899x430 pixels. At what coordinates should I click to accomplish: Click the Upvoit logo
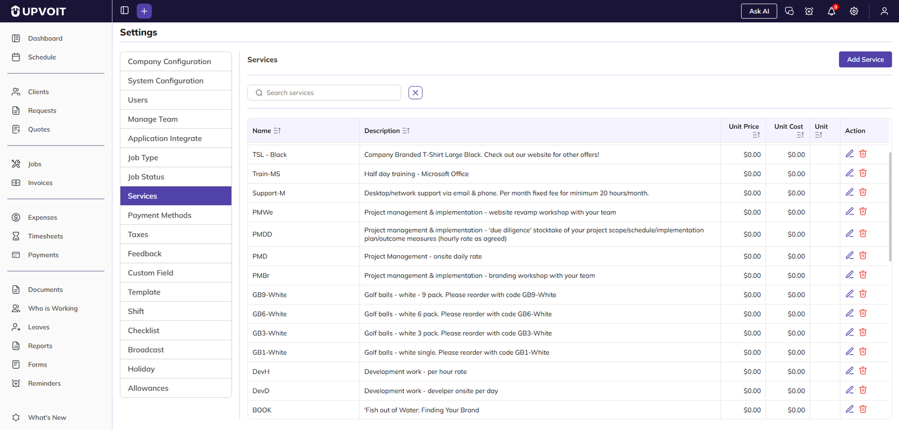pos(38,11)
